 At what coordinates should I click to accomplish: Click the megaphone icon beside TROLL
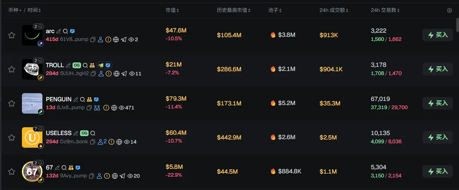(101, 65)
